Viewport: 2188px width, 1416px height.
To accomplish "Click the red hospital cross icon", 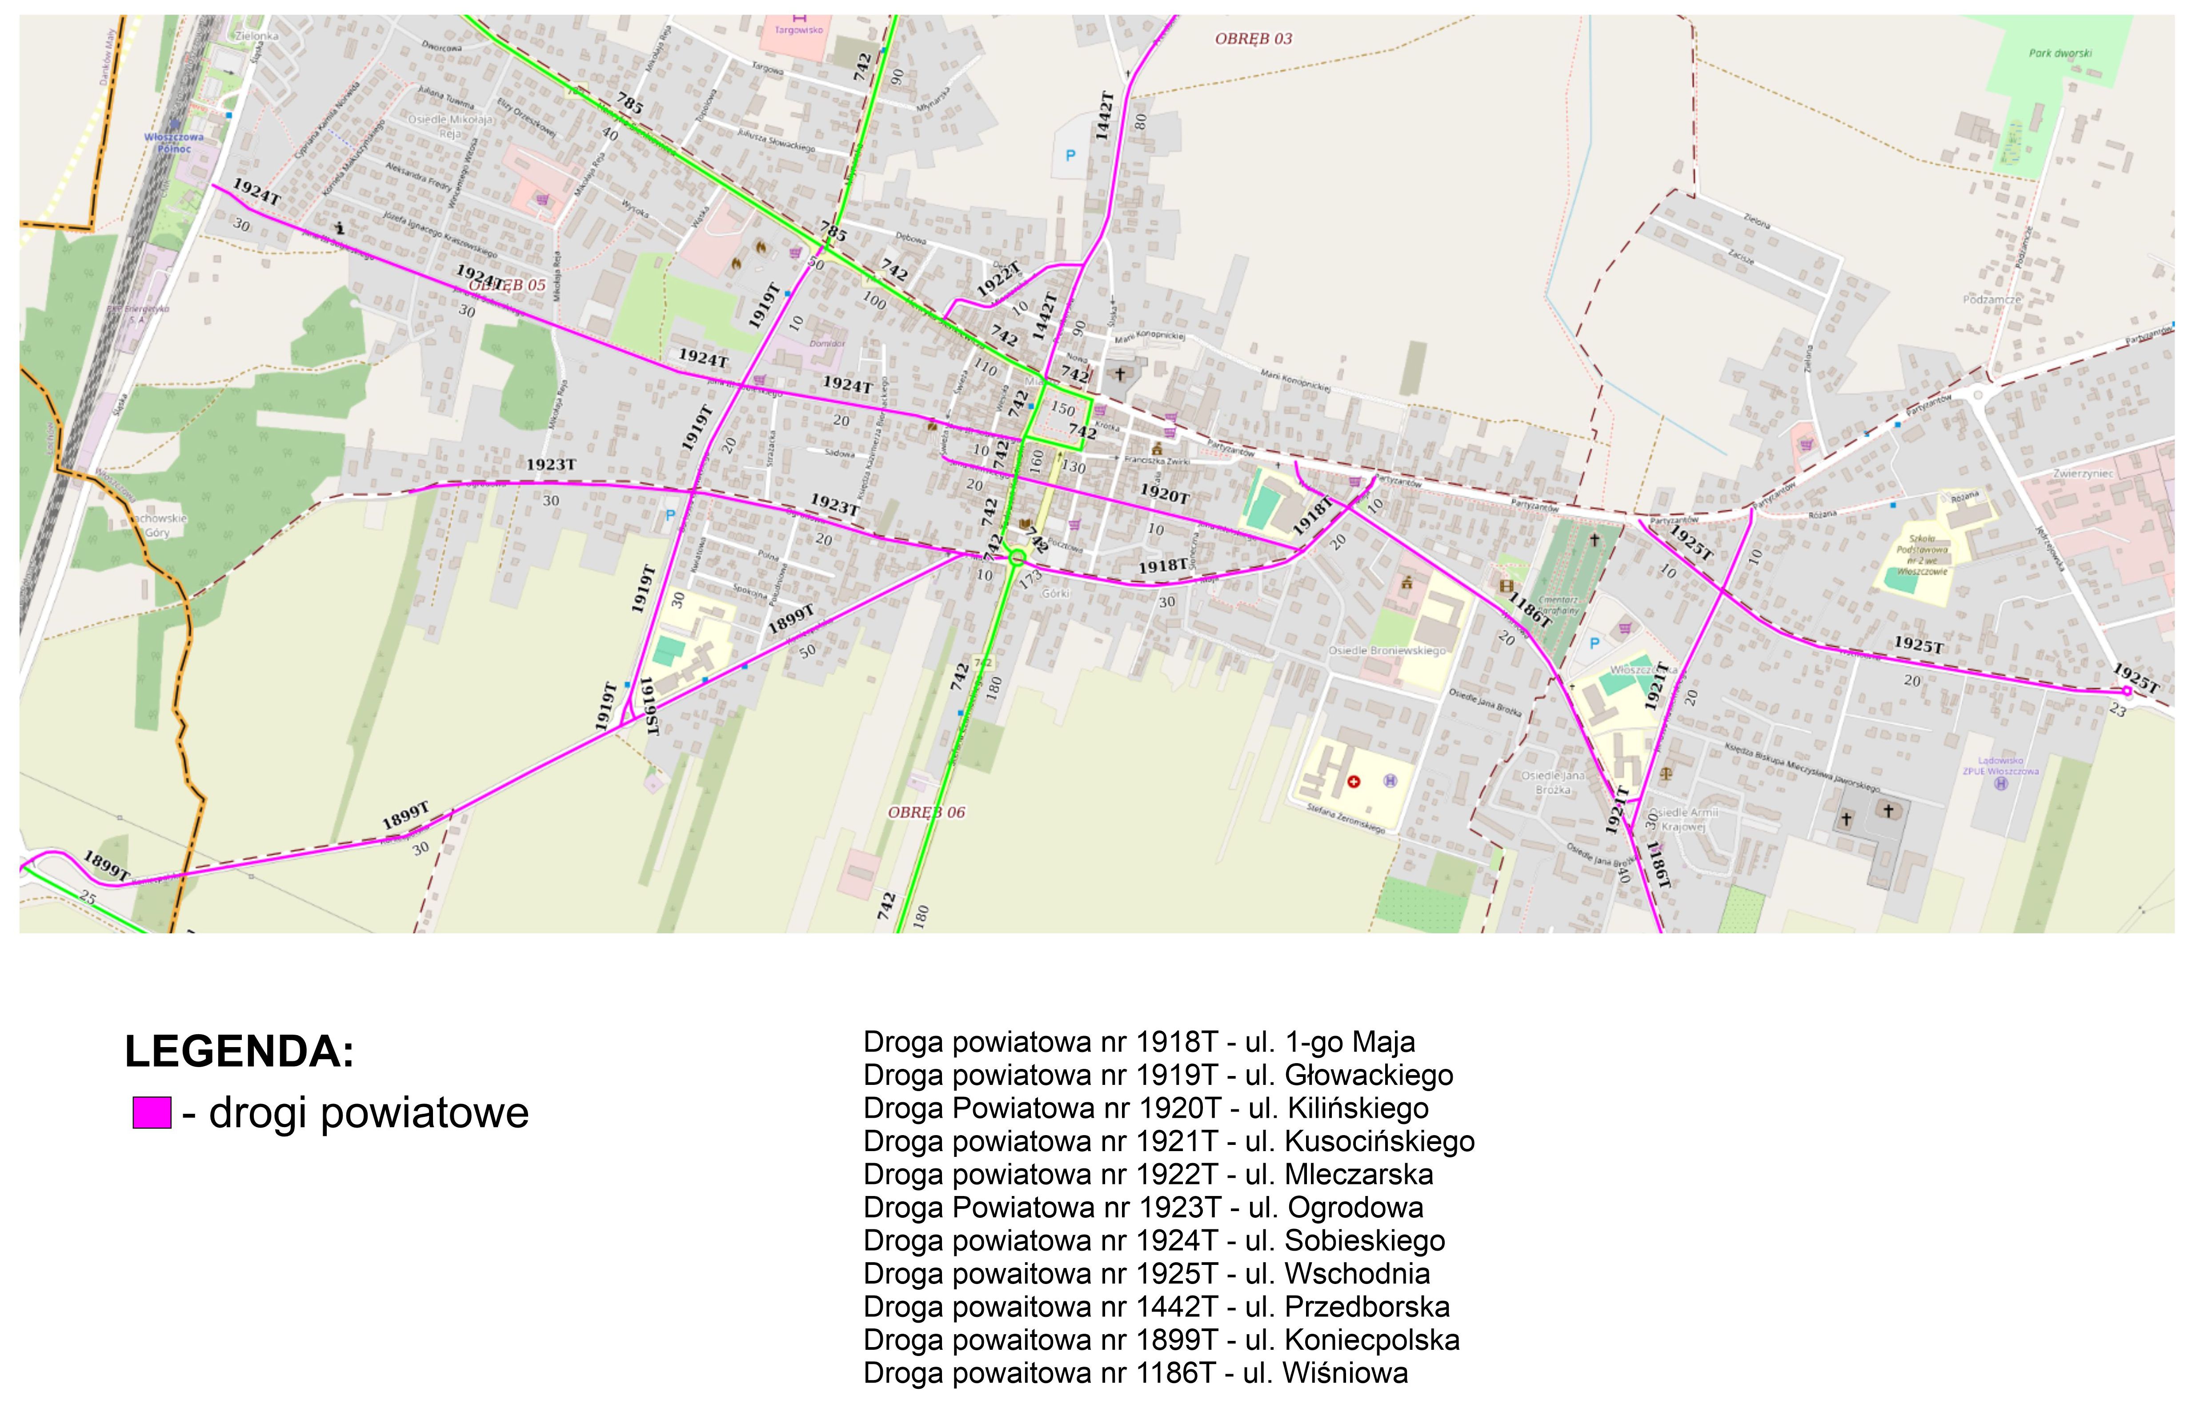I will pos(1353,781).
